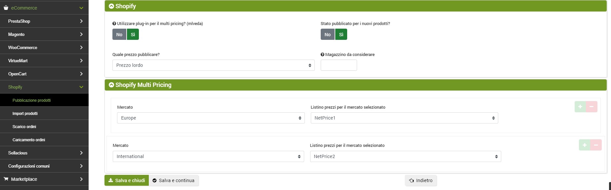
Task: Click help icon beside multi pricing plug-in question
Action: pos(114,24)
